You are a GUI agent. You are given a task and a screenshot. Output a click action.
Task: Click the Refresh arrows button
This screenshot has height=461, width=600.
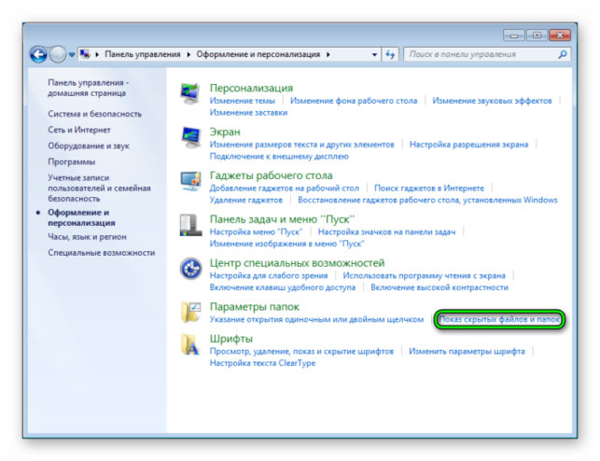[390, 54]
